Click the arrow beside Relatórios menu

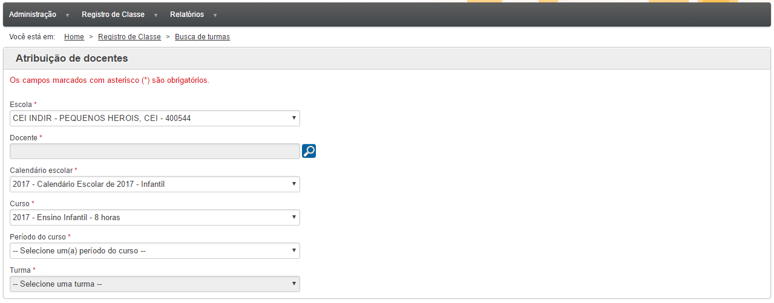pyautogui.click(x=215, y=15)
